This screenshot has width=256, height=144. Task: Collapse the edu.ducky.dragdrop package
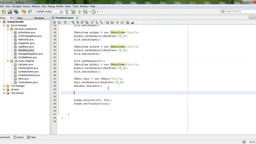tap(8, 61)
